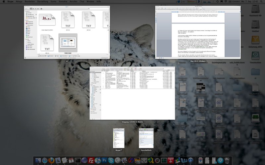Open the light-blue round stack icon in Dock
Viewport: 265px width, 165px height.
pos(220,160)
